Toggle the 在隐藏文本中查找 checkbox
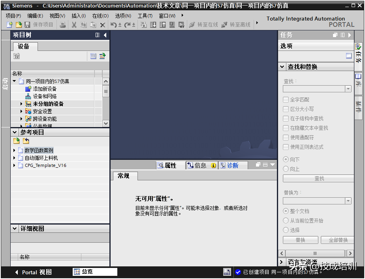Viewport: 365px width, 279px height. (286, 128)
